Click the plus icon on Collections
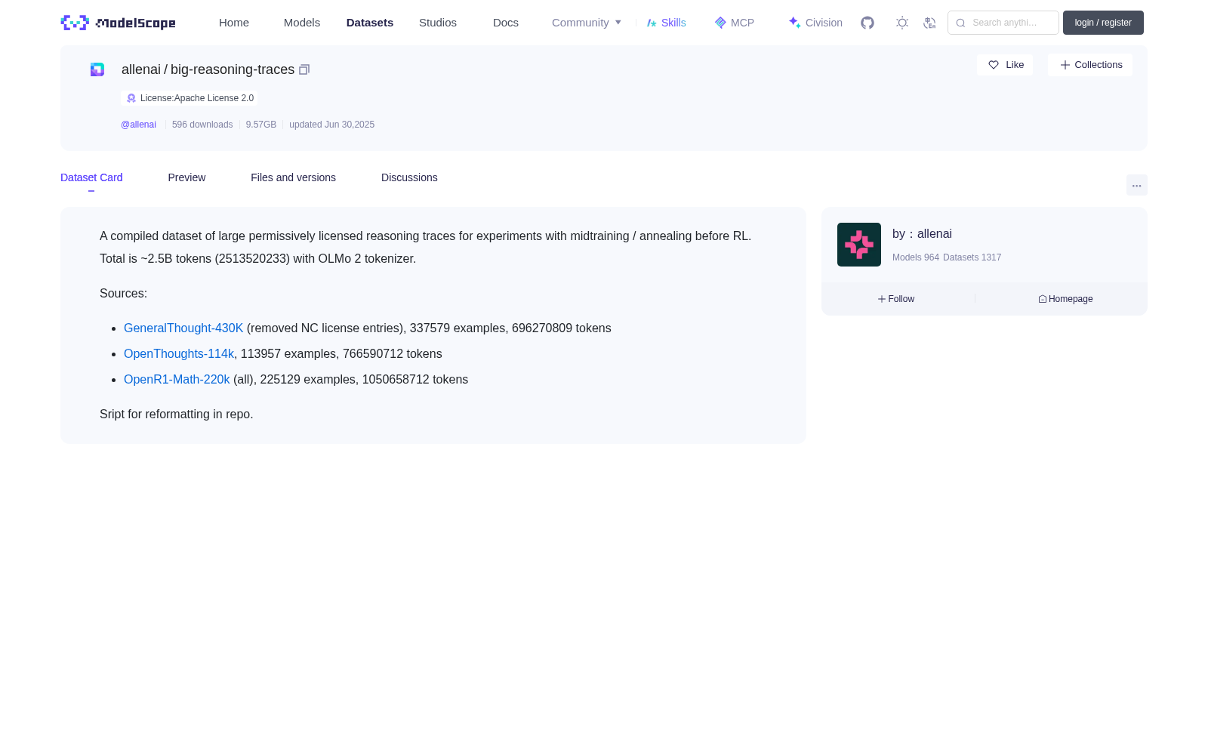This screenshot has width=1208, height=755. (x=1065, y=65)
